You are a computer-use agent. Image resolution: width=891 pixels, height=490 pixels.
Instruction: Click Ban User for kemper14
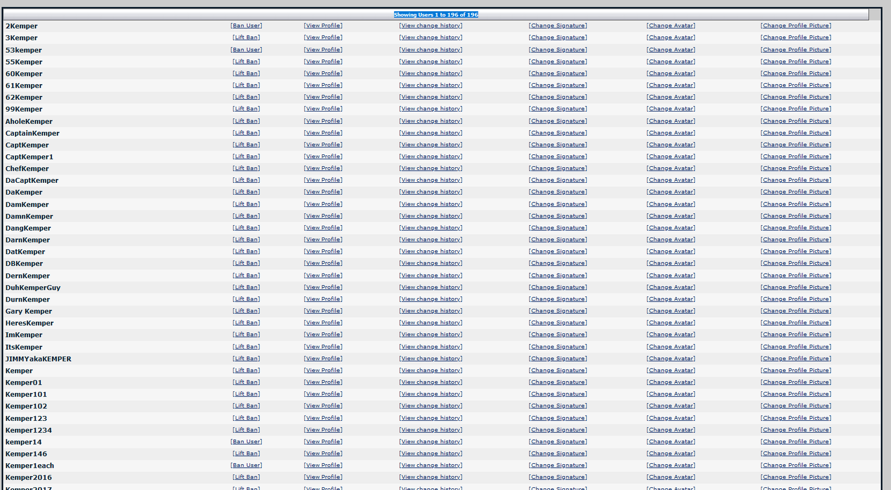click(246, 442)
